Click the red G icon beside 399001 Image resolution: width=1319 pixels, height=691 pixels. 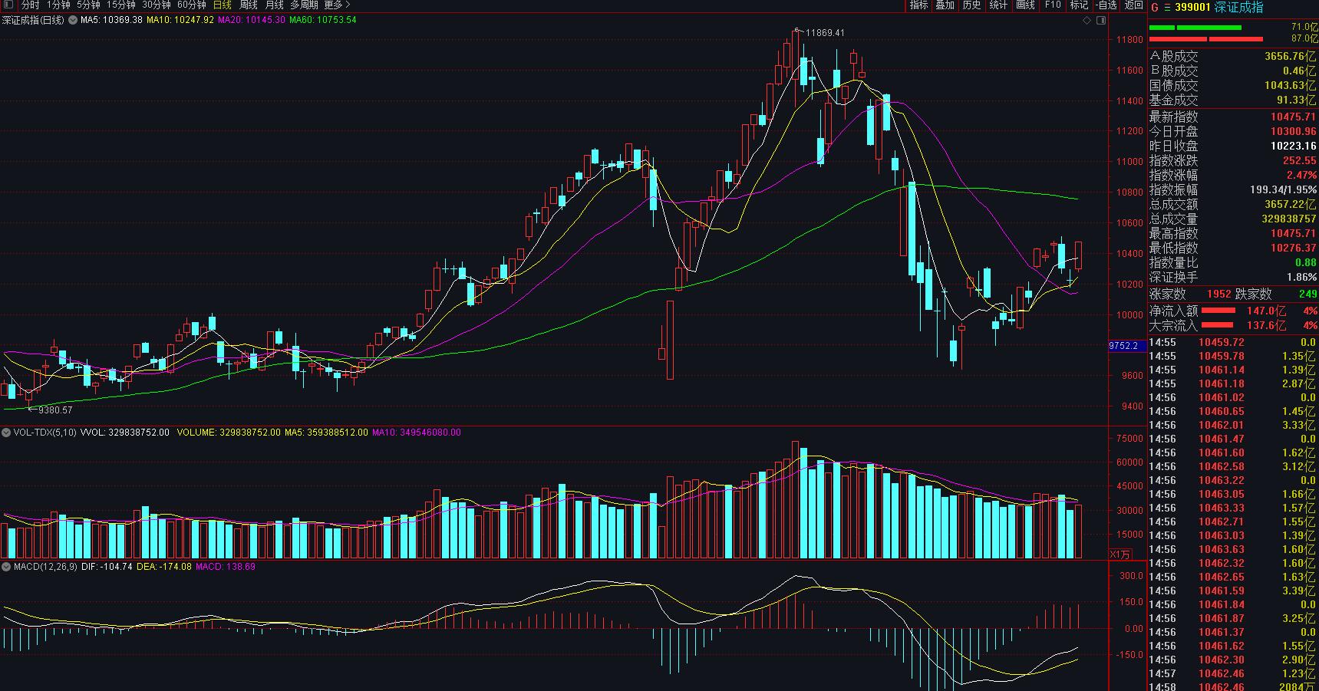pyautogui.click(x=1155, y=7)
